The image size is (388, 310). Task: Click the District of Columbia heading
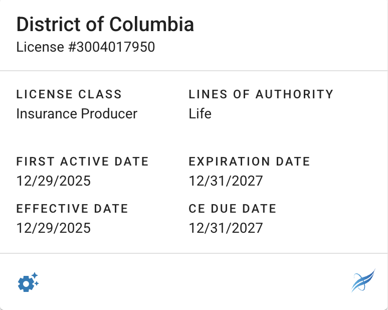[x=105, y=24]
